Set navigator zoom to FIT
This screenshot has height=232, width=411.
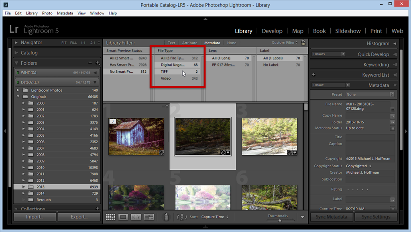(64, 43)
